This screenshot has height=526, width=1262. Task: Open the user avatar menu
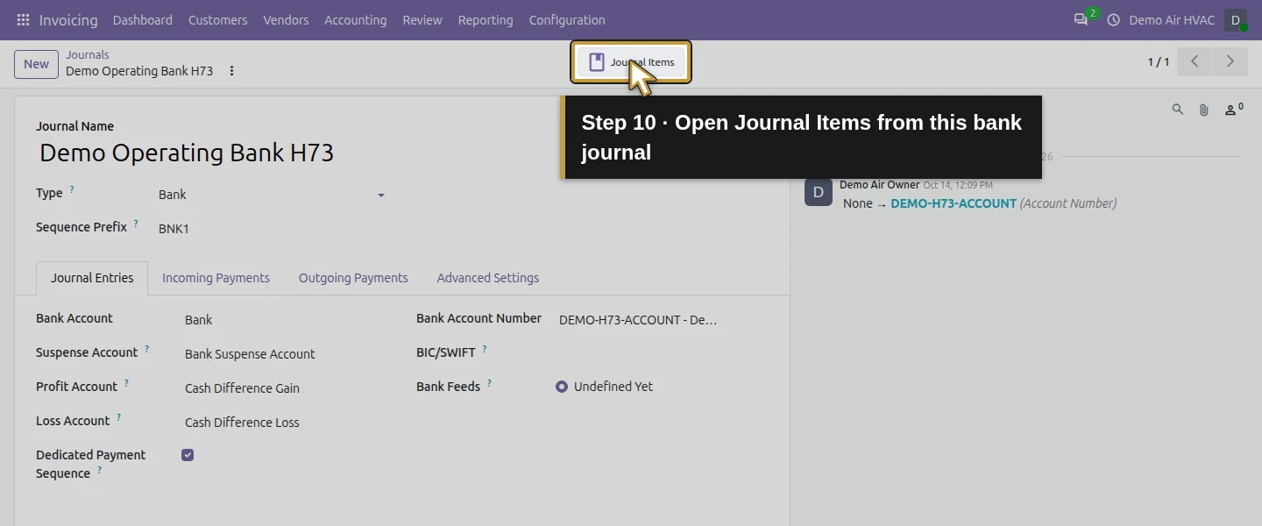click(1235, 19)
